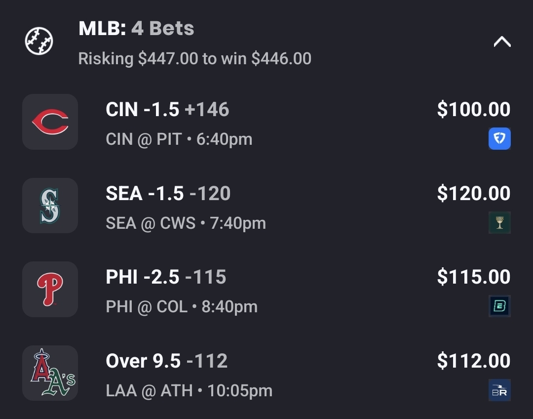Tap the Philadelphia Phillies team logo

coord(50,289)
